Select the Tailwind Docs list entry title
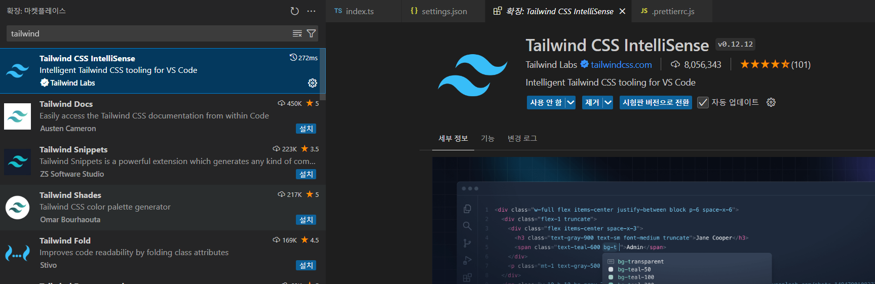 coord(66,104)
